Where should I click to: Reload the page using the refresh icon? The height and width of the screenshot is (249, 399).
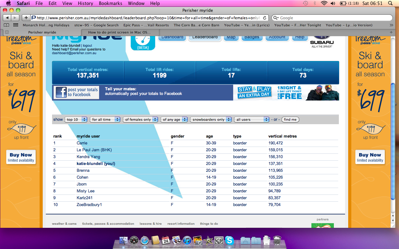(x=265, y=18)
